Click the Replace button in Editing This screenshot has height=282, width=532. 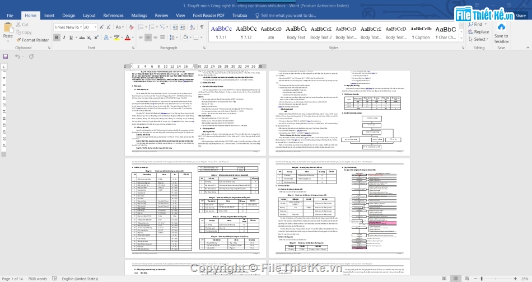[480, 32]
